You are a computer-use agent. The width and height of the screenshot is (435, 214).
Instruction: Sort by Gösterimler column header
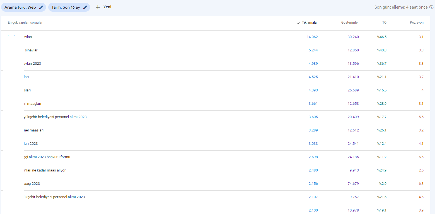point(350,23)
